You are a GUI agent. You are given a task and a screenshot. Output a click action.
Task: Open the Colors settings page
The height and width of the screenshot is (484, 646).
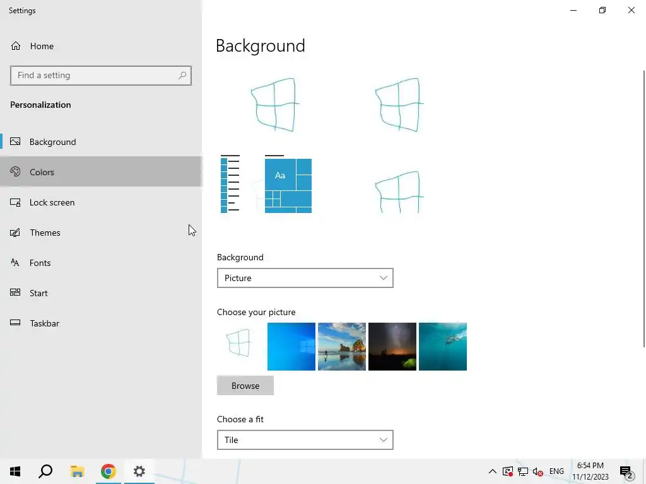coord(101,171)
